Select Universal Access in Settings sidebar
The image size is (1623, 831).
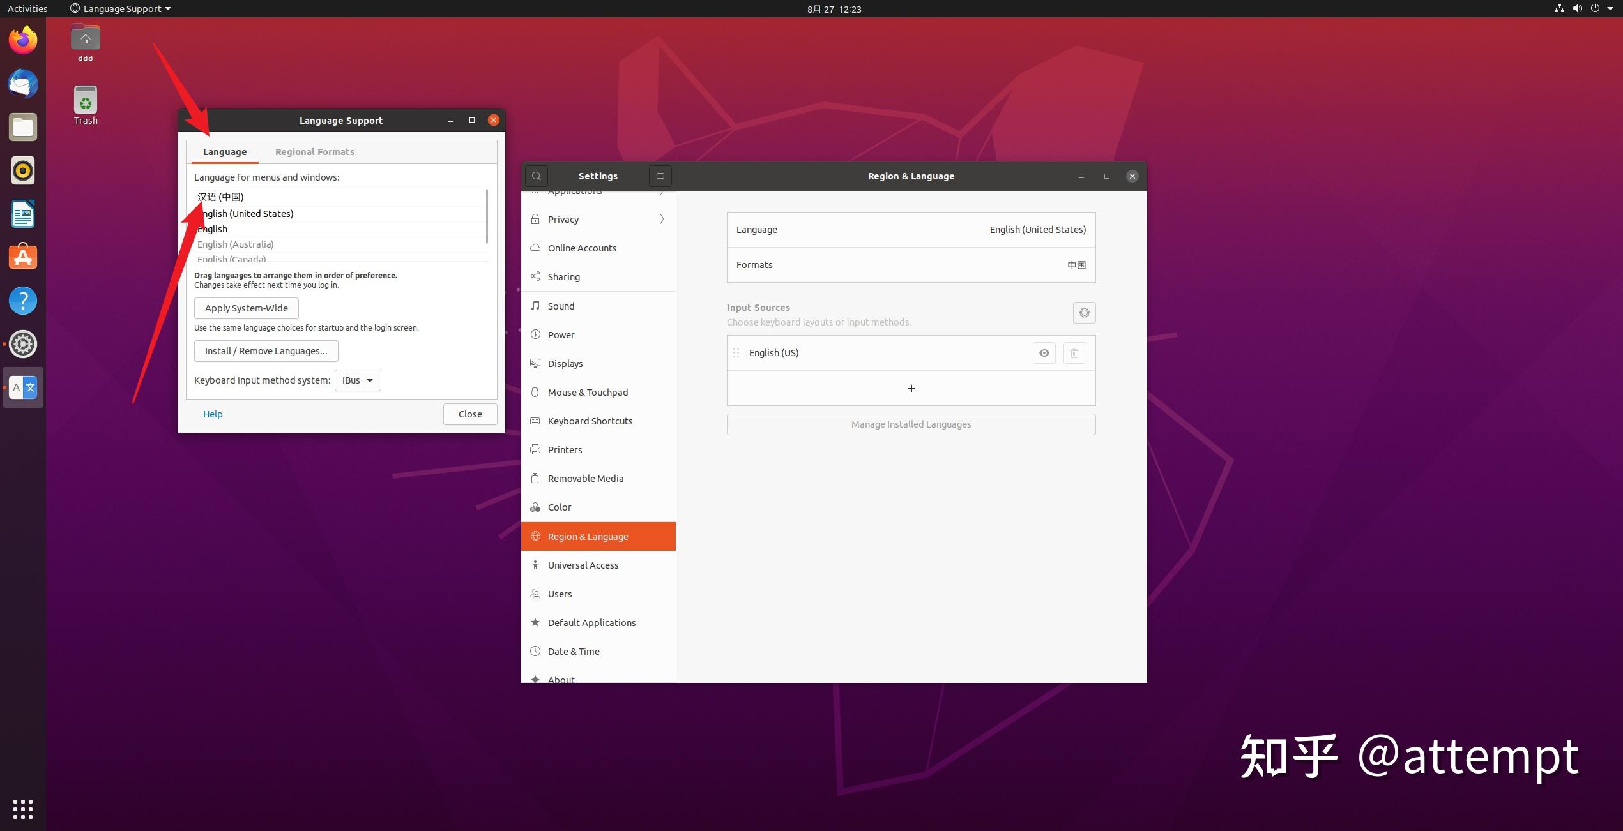click(x=583, y=565)
